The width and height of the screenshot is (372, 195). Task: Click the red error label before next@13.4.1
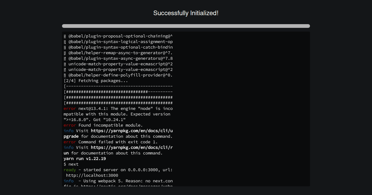(x=69, y=108)
